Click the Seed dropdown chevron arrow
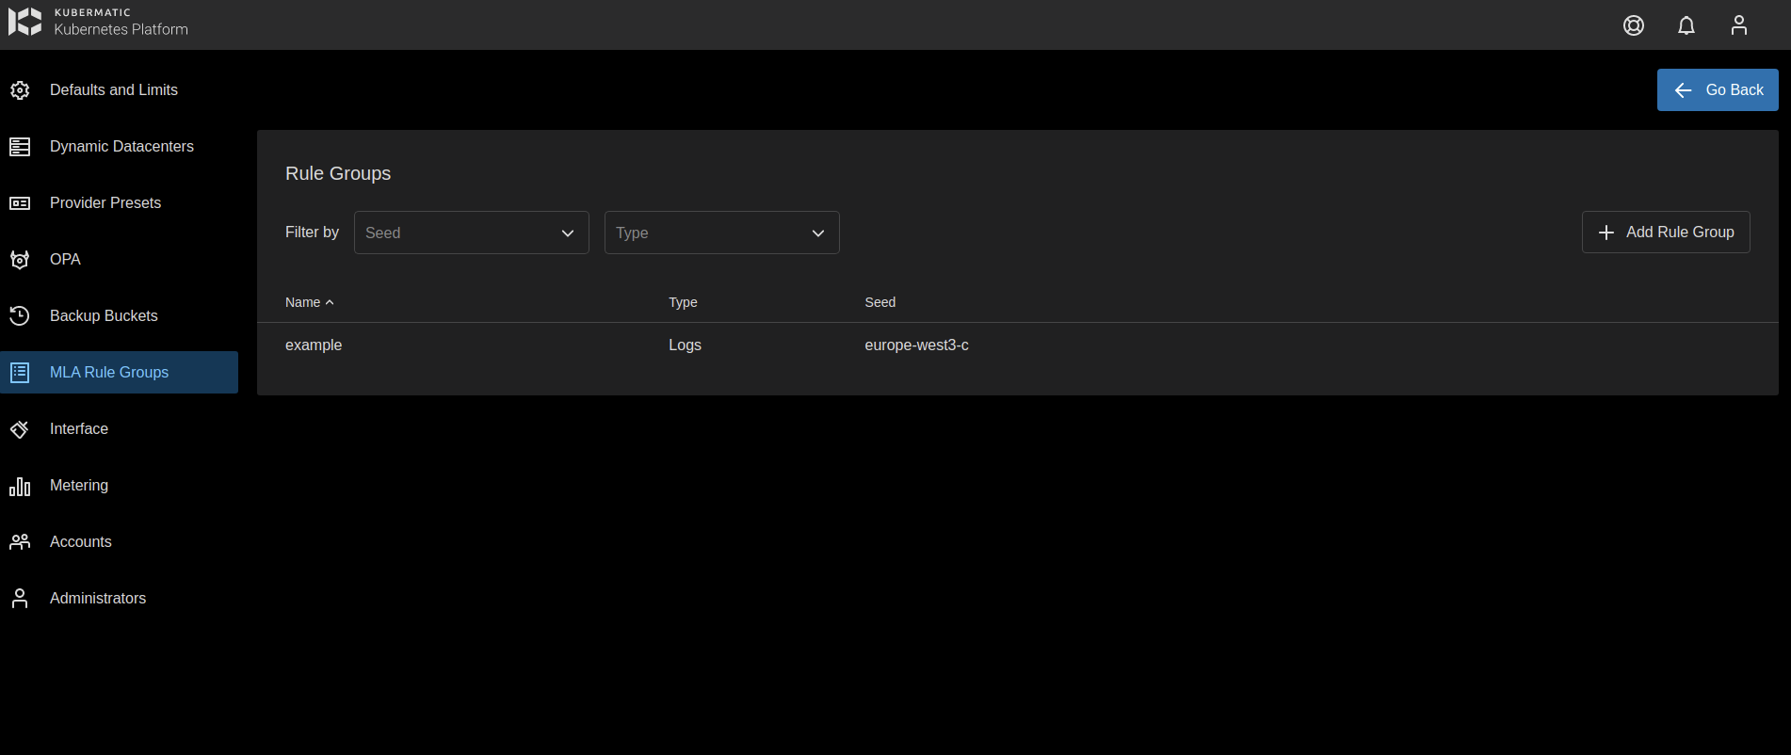The height and width of the screenshot is (755, 1791). 568,233
